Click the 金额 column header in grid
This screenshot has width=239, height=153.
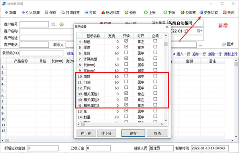[189, 61]
